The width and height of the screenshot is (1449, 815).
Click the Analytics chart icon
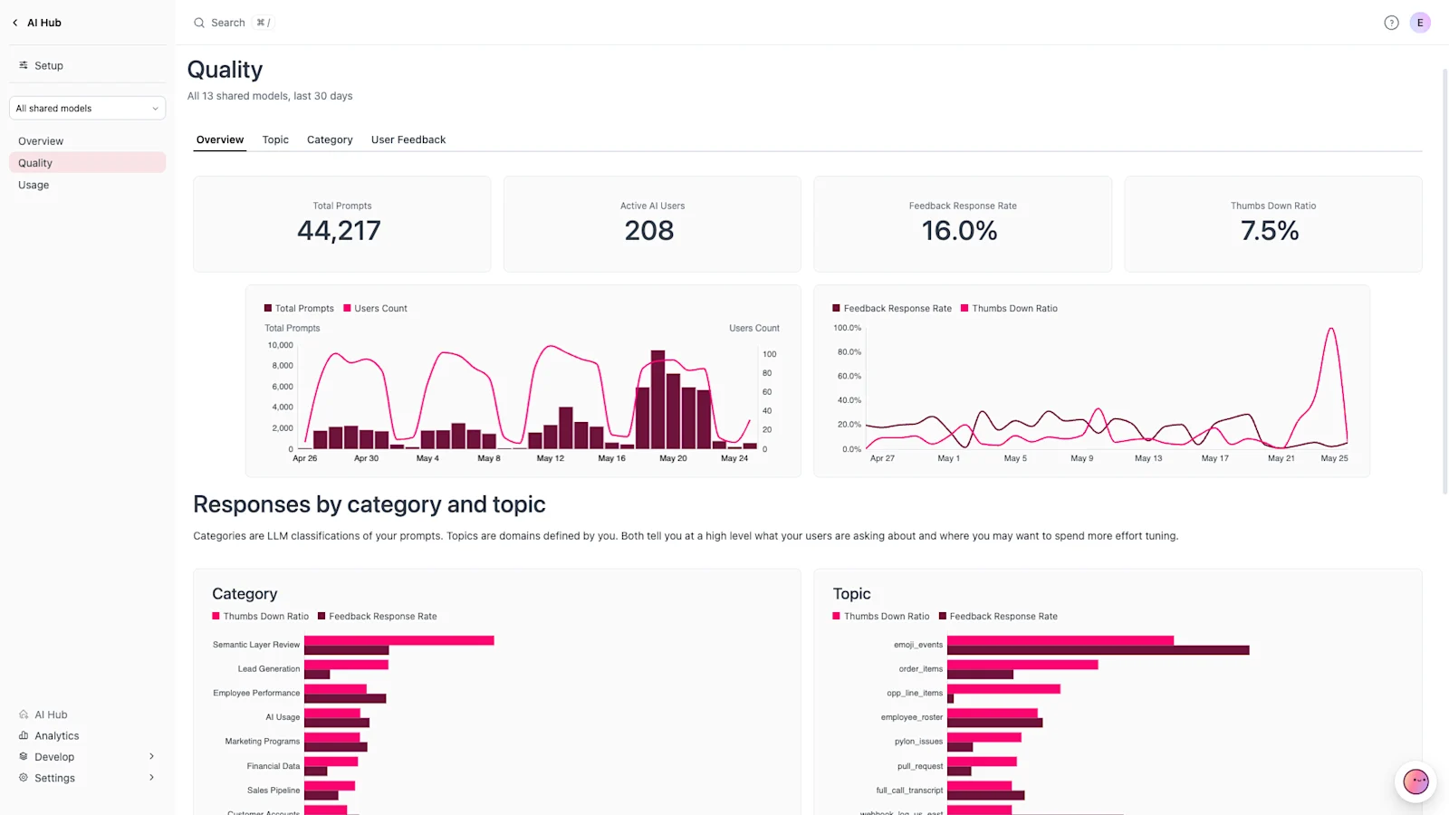pyautogui.click(x=24, y=735)
